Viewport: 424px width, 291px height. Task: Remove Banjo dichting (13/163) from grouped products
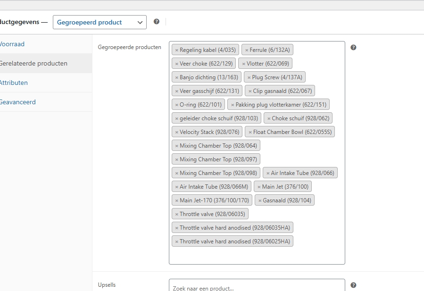[177, 77]
